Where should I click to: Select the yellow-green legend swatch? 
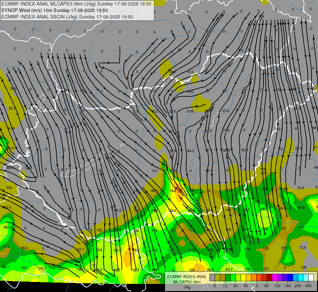pos(238,278)
